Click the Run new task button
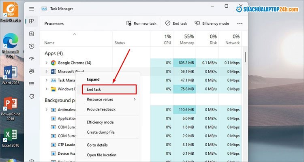Screen dimensions: 304x162 141,23
